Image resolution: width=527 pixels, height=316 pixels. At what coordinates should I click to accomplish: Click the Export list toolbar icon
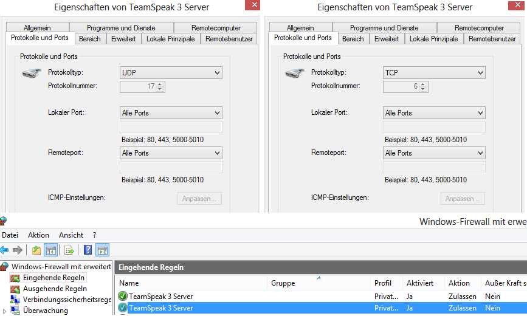pyautogui.click(x=69, y=250)
